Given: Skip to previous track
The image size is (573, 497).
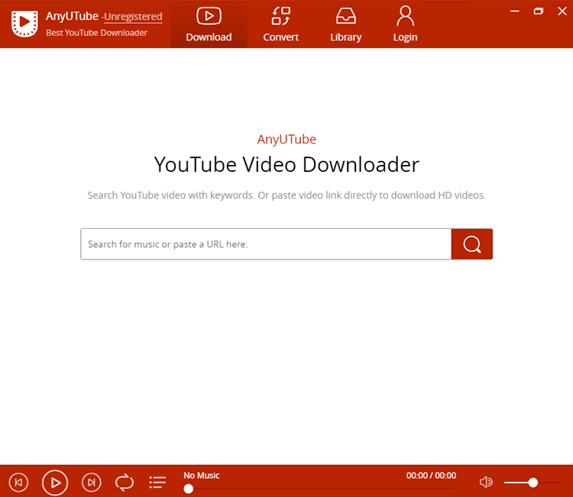Looking at the screenshot, I should (18, 482).
